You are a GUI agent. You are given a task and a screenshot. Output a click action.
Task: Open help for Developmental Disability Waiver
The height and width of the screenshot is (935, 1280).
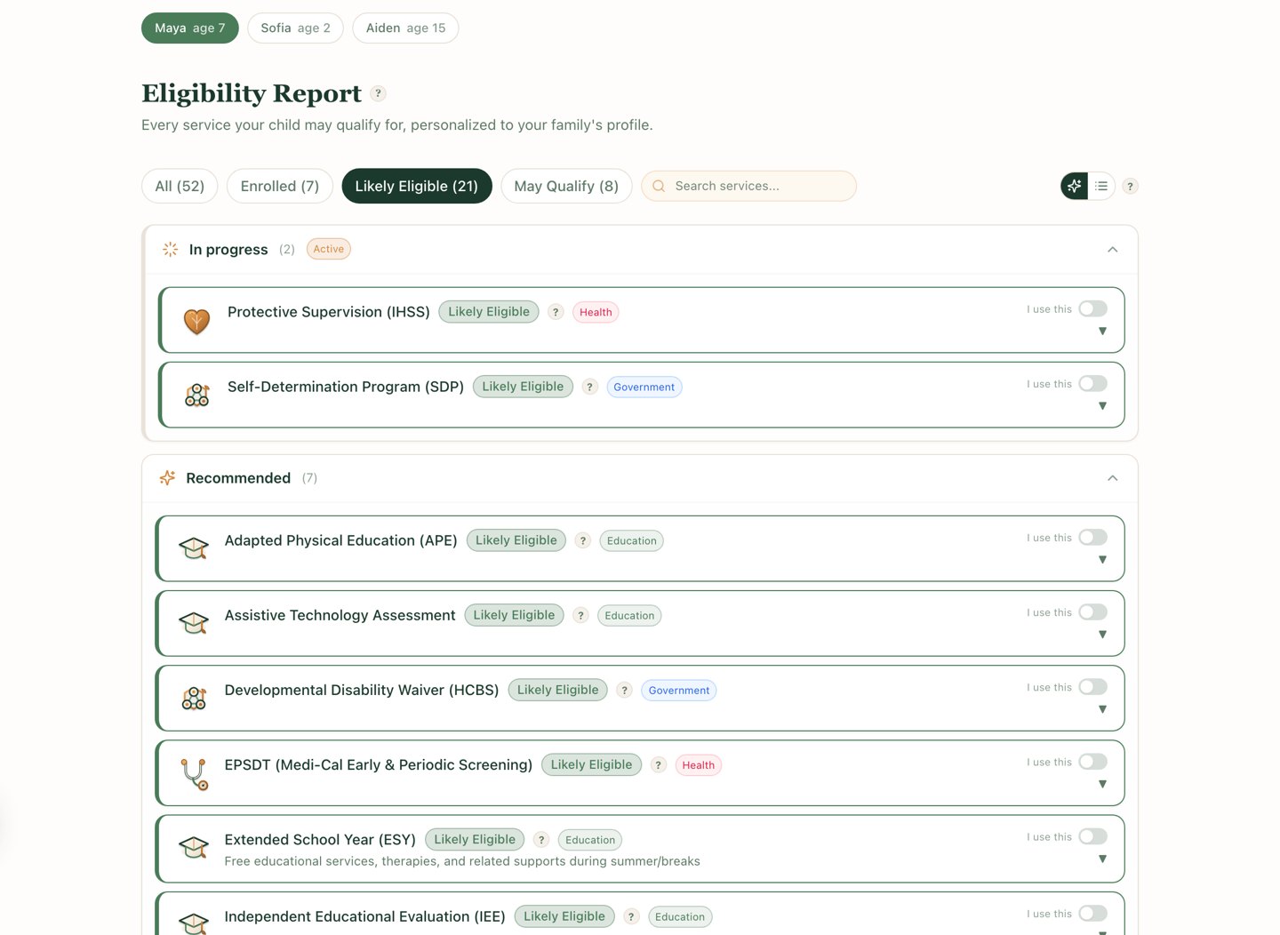[x=624, y=690]
